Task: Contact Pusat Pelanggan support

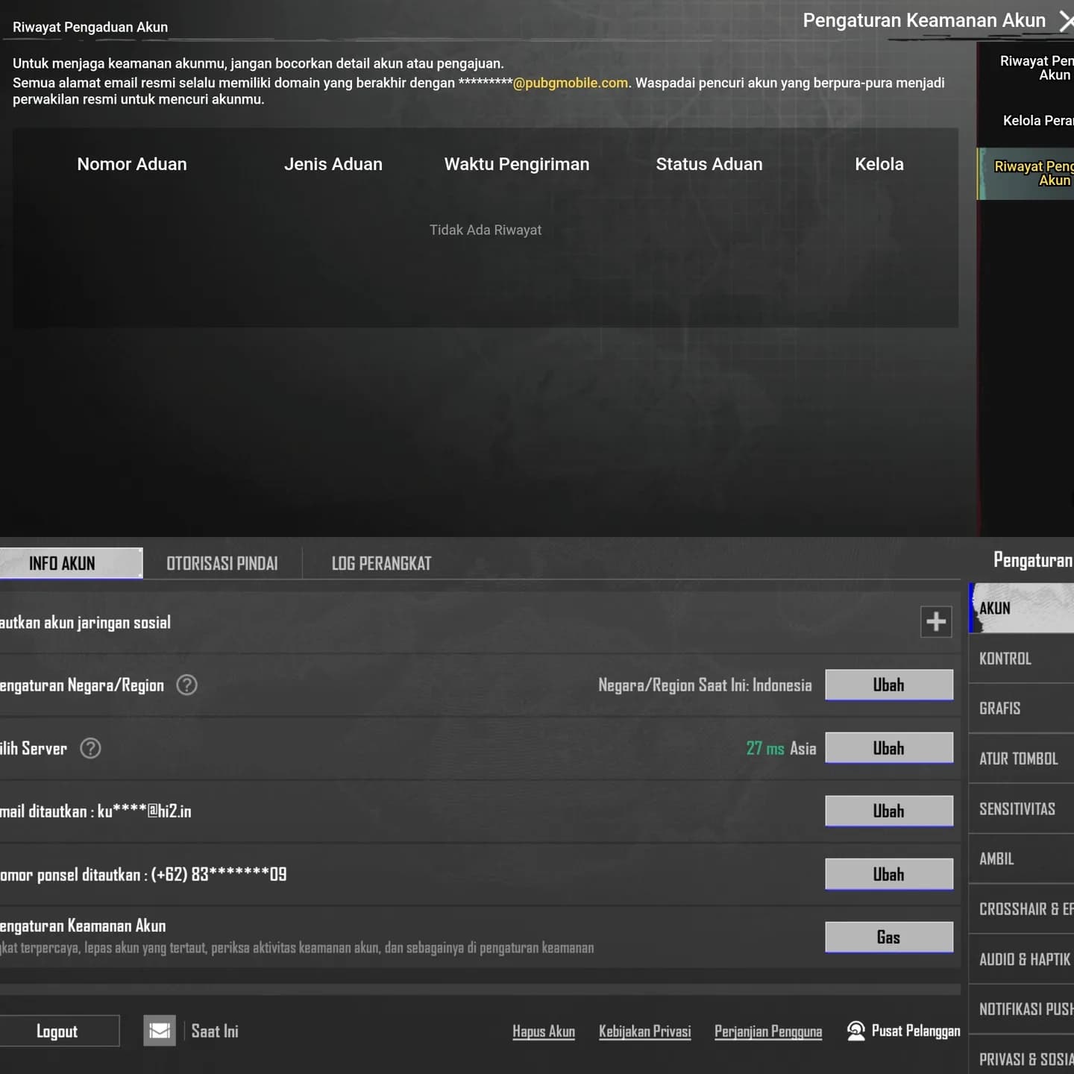Action: [x=904, y=1031]
